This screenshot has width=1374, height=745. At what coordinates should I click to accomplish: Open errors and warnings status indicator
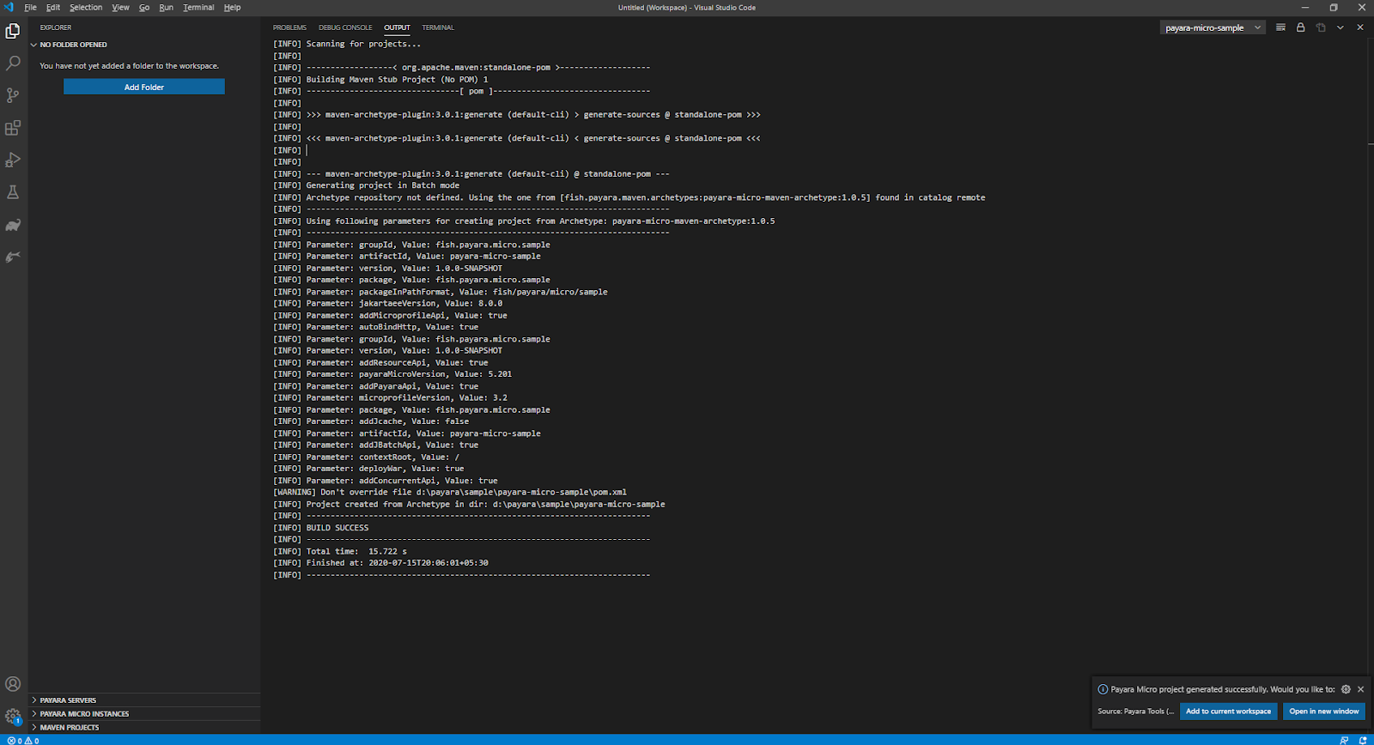click(23, 740)
